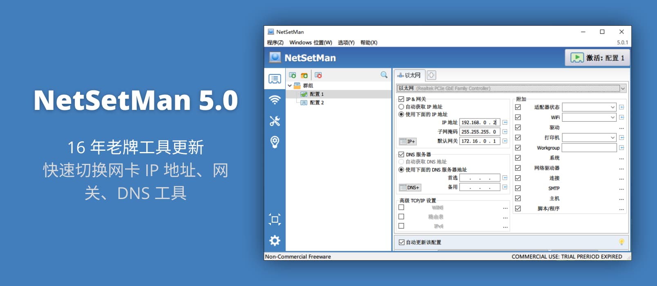
Task: Open the profile search magnifier
Action: pos(384,75)
